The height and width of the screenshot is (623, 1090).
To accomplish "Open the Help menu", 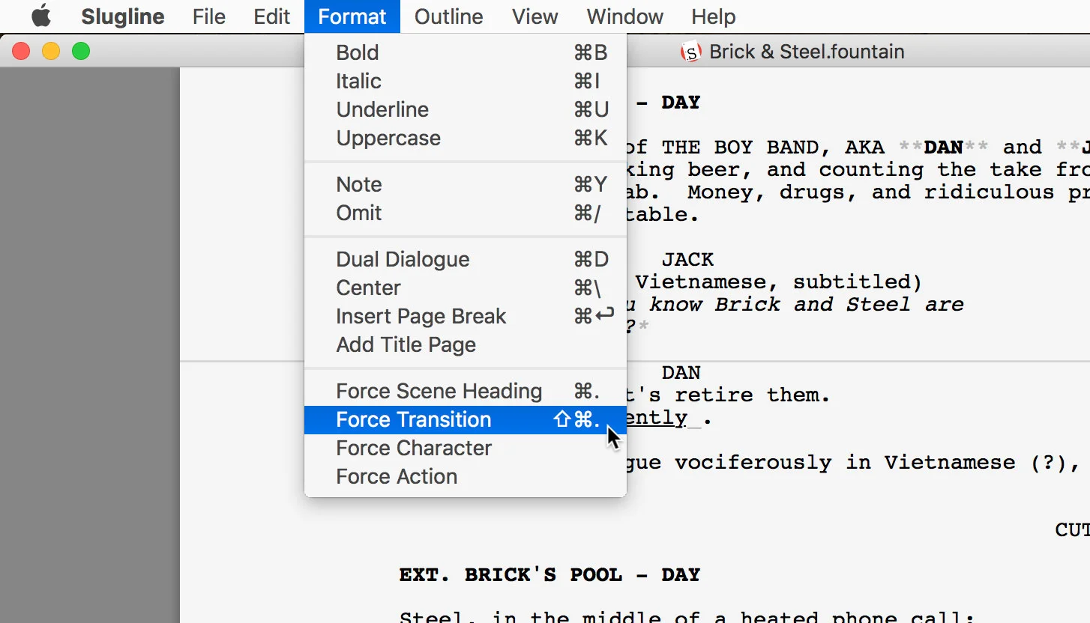I will (713, 16).
